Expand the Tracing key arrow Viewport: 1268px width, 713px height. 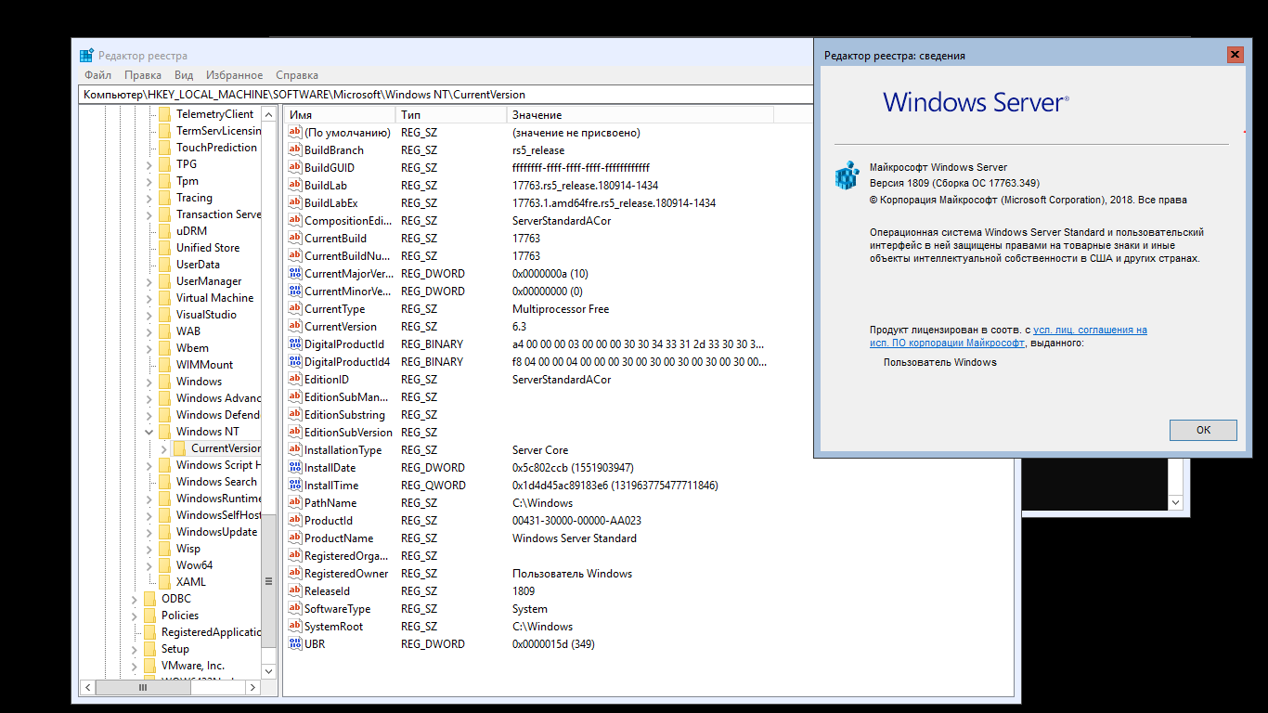point(149,198)
